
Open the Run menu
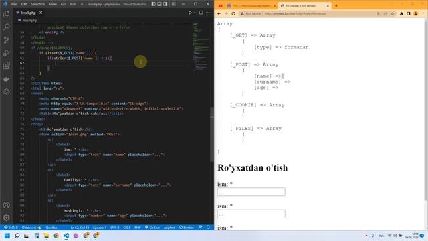[73, 4]
